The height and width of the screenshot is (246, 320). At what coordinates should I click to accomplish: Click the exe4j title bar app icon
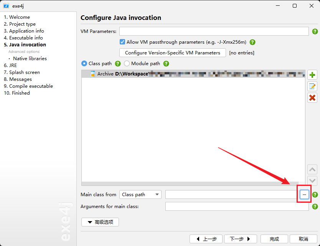(6, 6)
